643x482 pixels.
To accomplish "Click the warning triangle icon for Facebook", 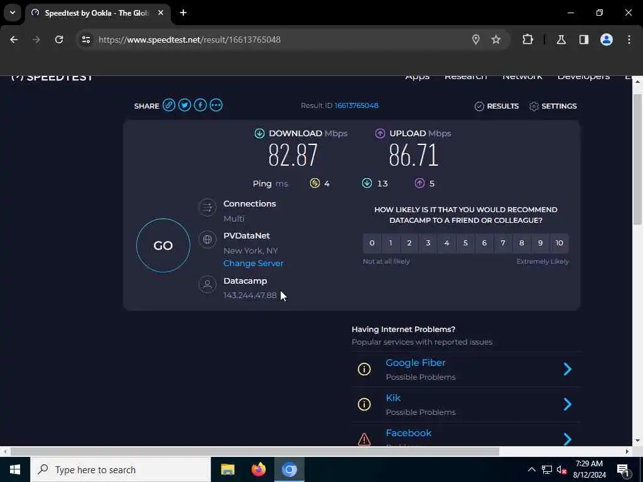I will 364,439.
